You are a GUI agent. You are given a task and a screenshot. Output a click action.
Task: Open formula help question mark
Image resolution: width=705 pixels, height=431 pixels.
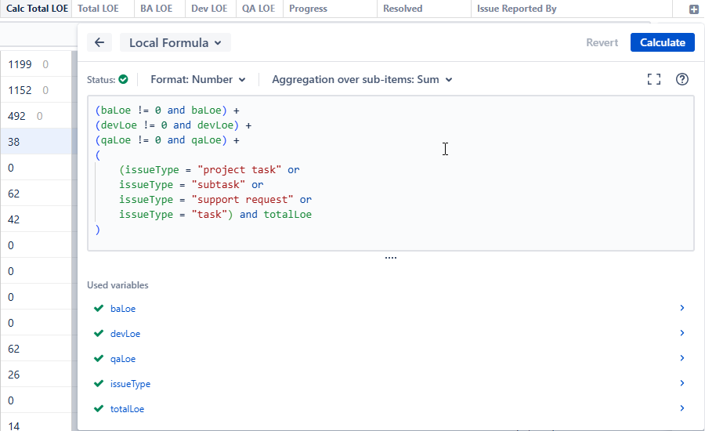coord(682,79)
